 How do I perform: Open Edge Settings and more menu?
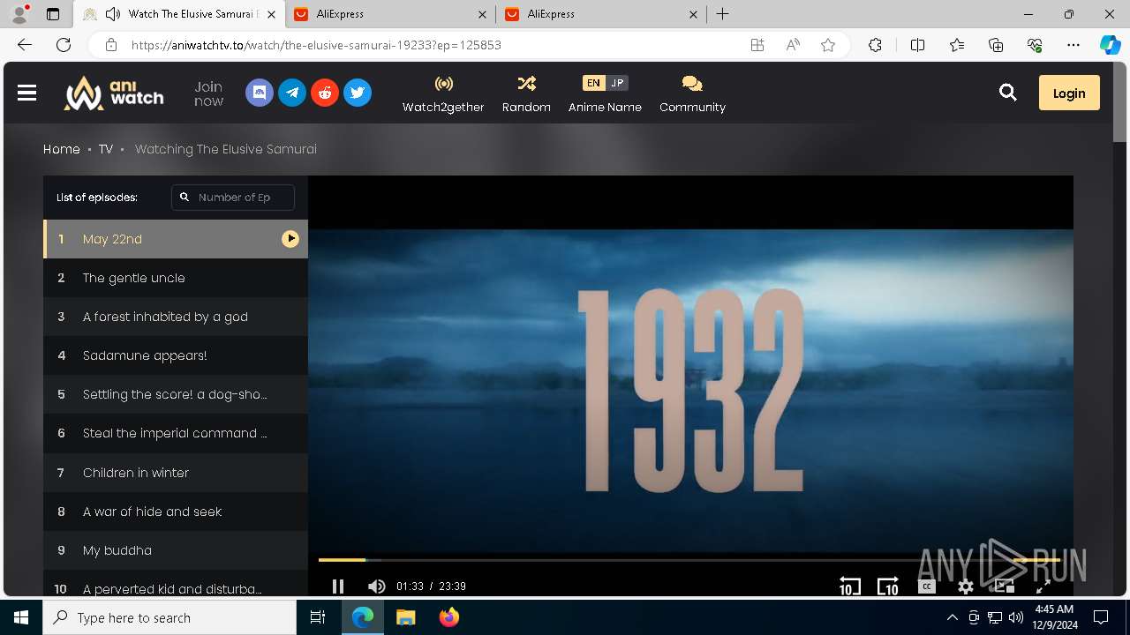1073,45
